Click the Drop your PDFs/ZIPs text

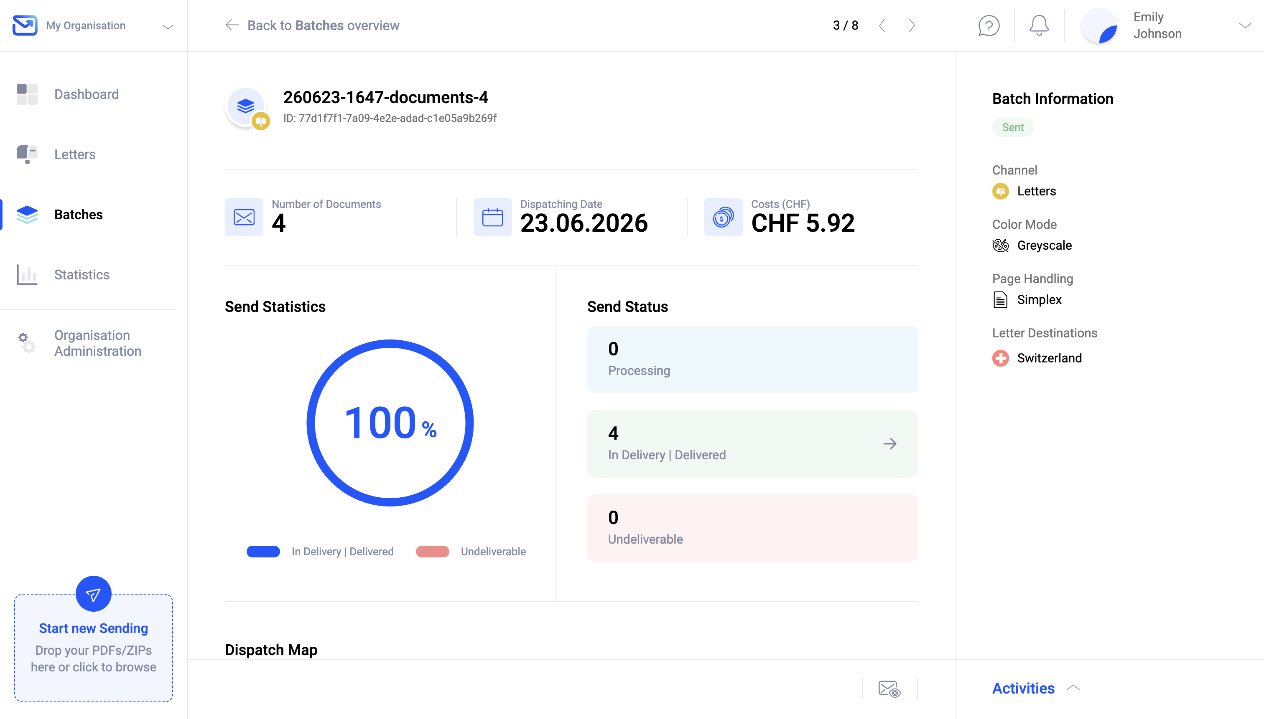[94, 658]
